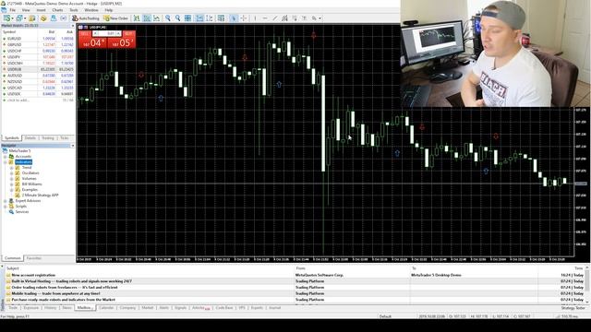Click the zoom in magnifier icon
Screen dimensions: 591x332
(x=168, y=18)
